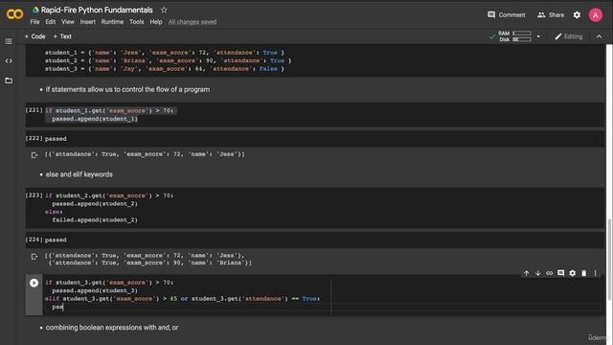Click the 'else and elif keywords' text cell
Image resolution: width=613 pixels, height=345 pixels.
point(79,174)
